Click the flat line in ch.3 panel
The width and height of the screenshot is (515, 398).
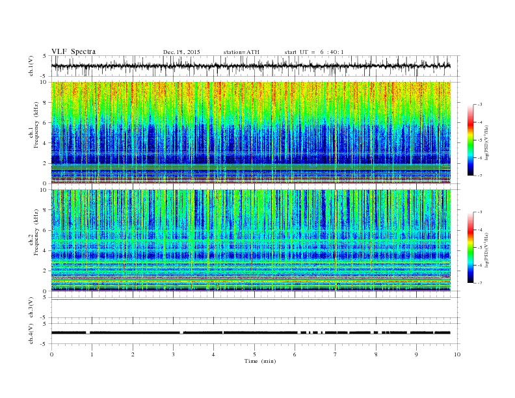250,300
